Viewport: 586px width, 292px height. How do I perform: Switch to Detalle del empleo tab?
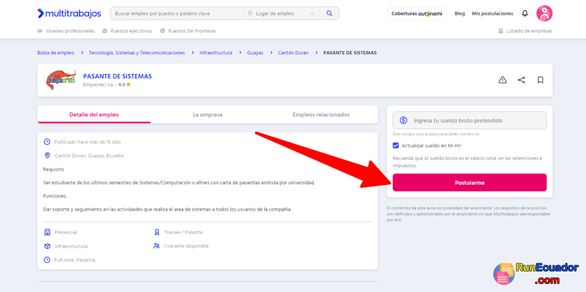coord(94,115)
